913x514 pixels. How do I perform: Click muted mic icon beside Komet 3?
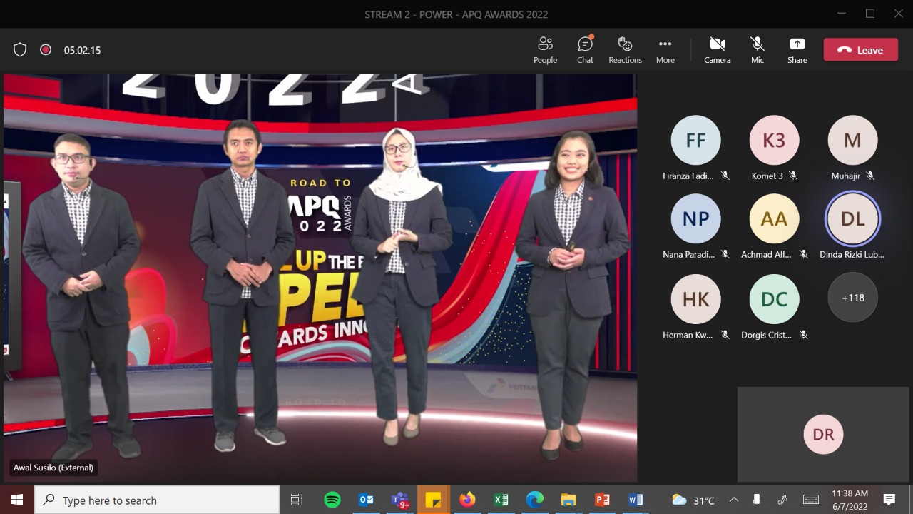click(x=793, y=176)
